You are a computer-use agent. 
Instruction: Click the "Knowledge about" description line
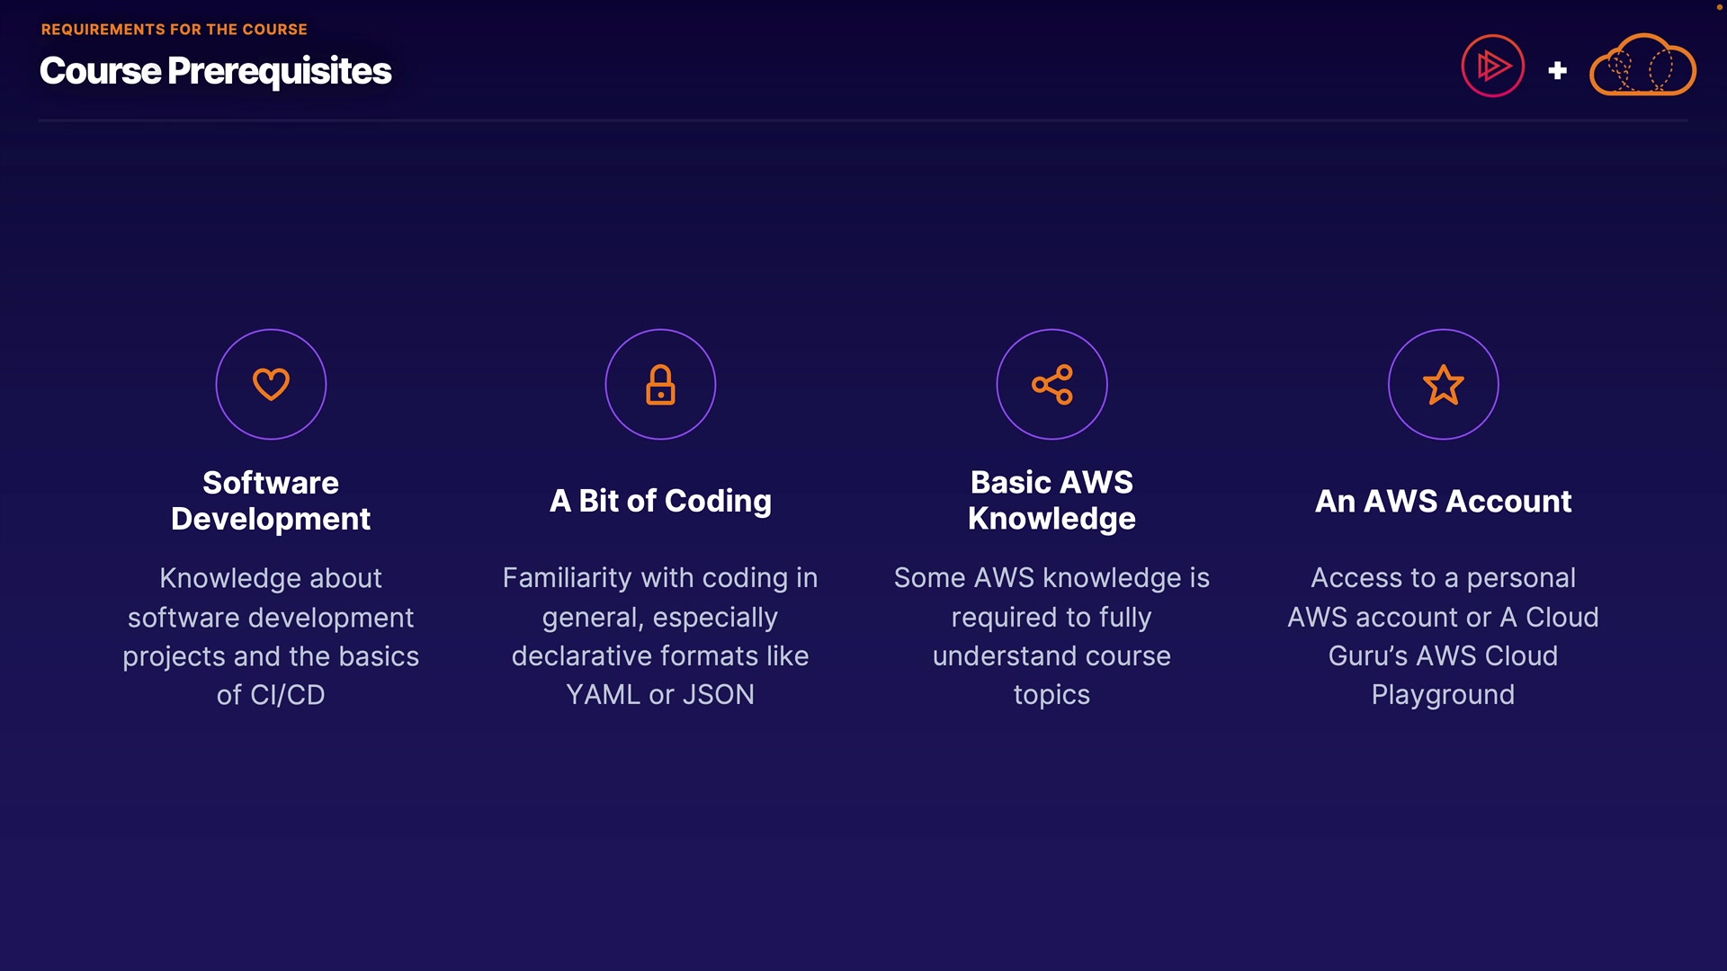[x=271, y=578]
